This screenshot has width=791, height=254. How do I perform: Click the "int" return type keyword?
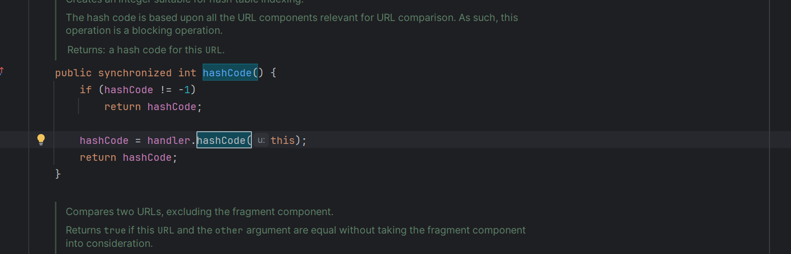187,73
